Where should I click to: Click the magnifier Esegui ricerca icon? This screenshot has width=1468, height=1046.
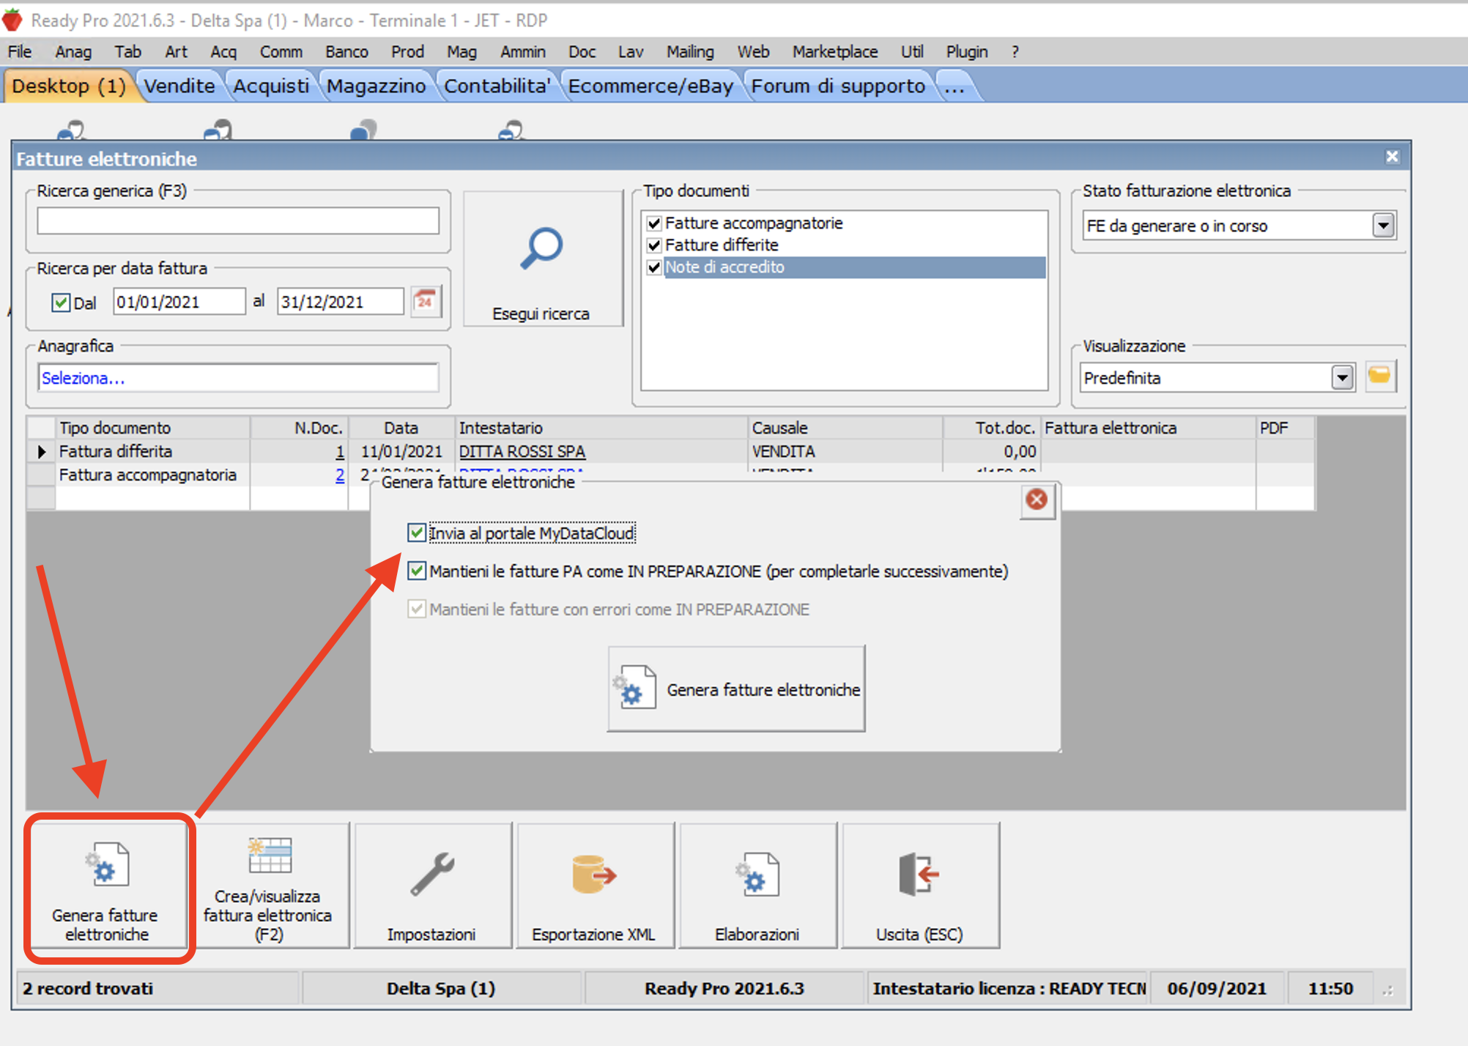pos(541,249)
